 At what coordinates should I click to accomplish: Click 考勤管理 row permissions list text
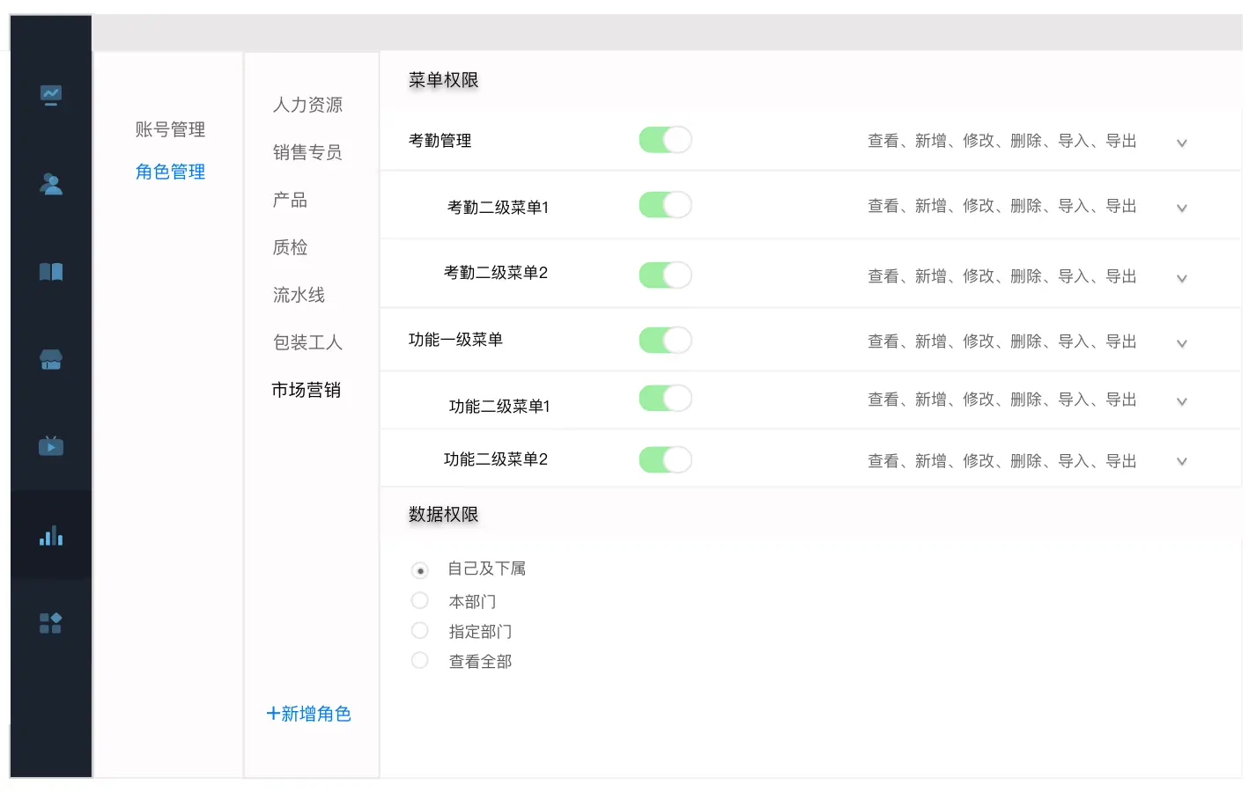[x=1002, y=141]
